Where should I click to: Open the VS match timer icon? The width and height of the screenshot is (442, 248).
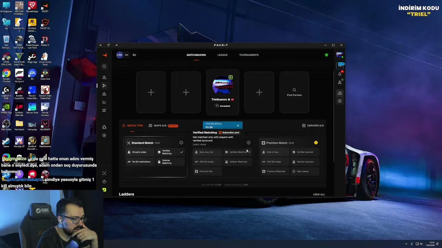tap(340, 65)
